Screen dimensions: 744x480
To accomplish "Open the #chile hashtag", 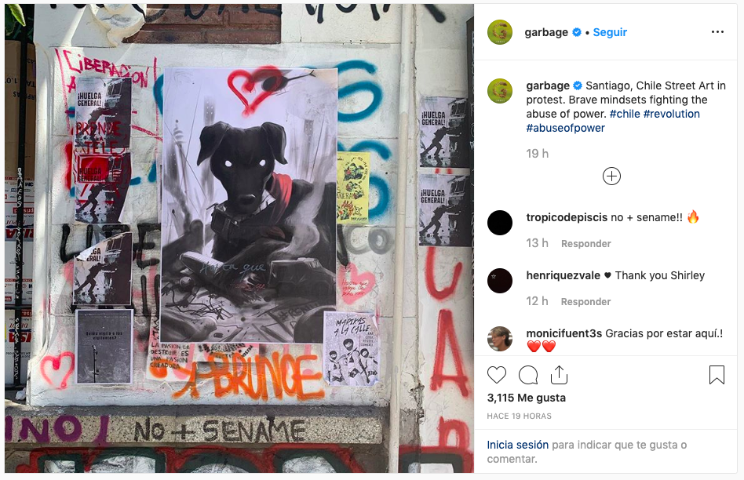I will 625,114.
